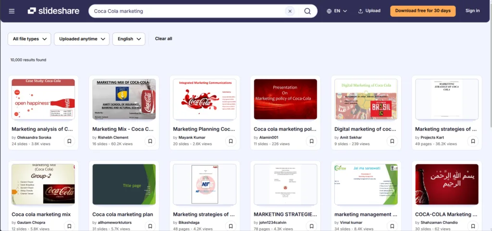Click the 10,000 results found text
Screen dimensions: 492x231
(x=28, y=60)
